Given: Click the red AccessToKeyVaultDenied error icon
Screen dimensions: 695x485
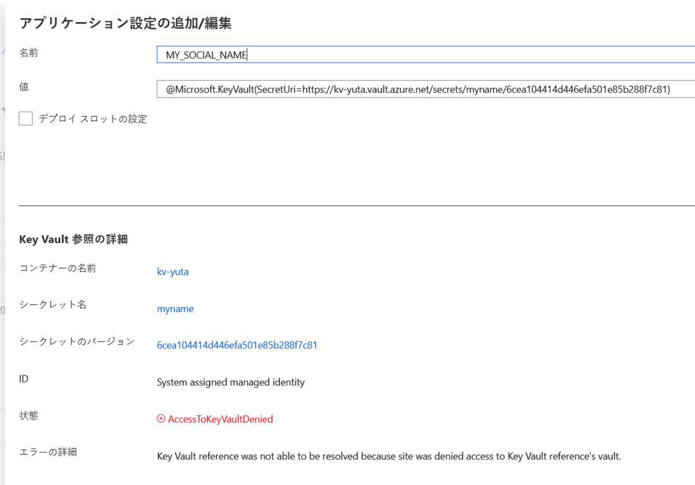Looking at the screenshot, I should click(162, 419).
